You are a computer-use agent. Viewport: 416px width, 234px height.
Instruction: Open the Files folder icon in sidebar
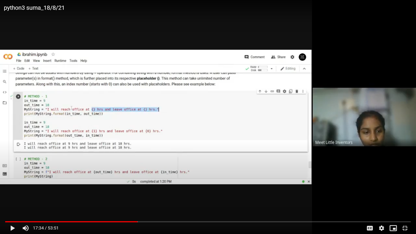click(4, 103)
